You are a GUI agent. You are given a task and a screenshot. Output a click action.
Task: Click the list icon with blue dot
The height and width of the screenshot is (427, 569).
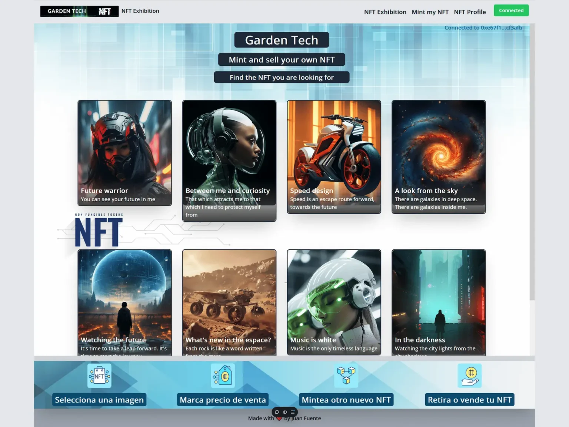[x=292, y=412]
